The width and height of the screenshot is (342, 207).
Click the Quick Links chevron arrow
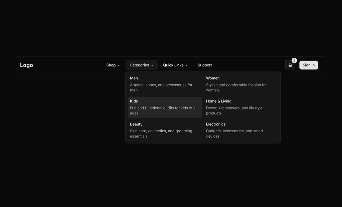(x=186, y=65)
